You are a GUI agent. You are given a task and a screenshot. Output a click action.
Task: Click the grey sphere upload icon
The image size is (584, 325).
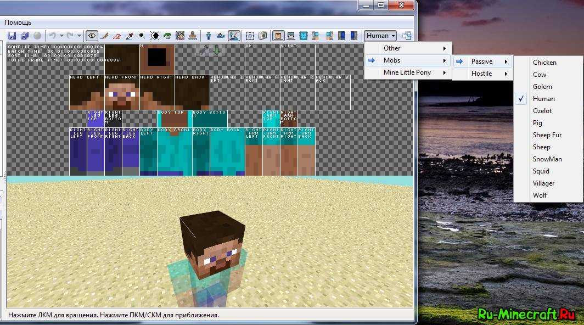37,36
